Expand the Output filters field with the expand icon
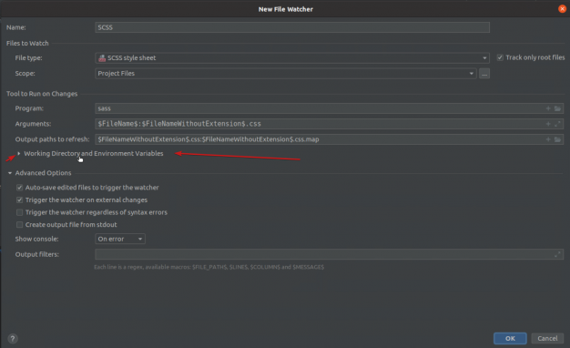The height and width of the screenshot is (348, 570). [x=557, y=254]
